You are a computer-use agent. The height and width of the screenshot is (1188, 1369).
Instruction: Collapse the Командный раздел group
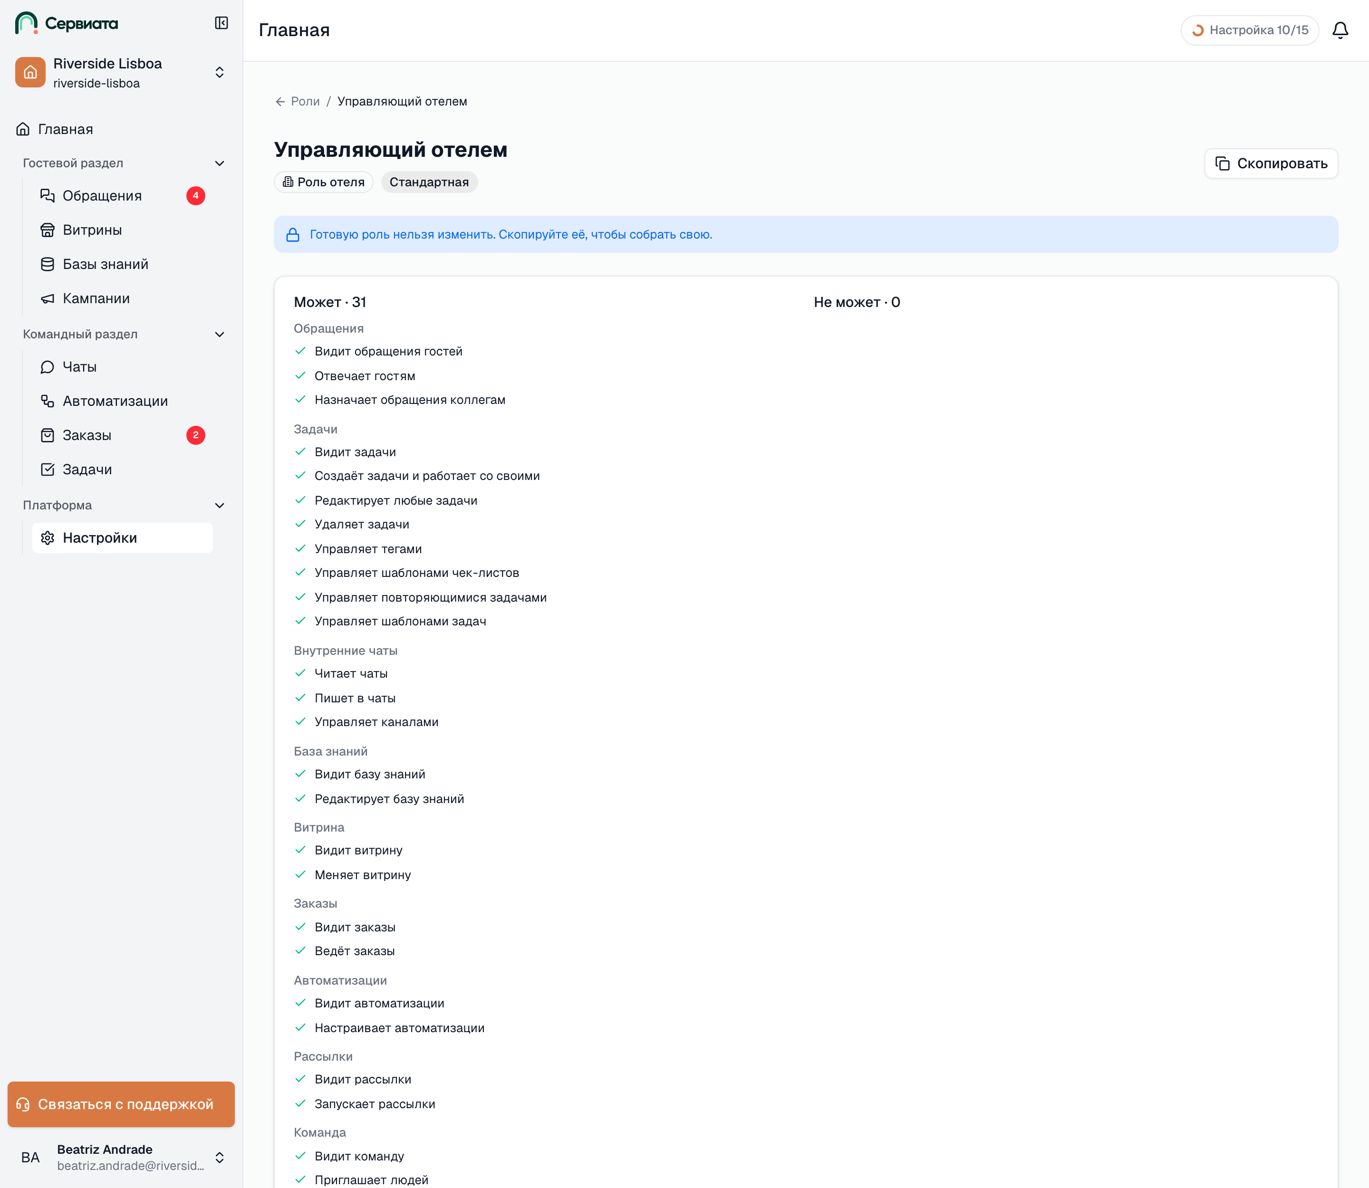(124, 334)
